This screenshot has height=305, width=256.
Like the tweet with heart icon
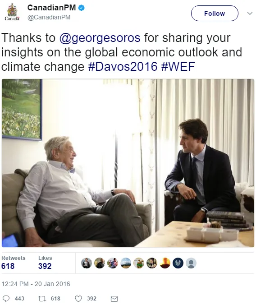pyautogui.click(x=78, y=299)
